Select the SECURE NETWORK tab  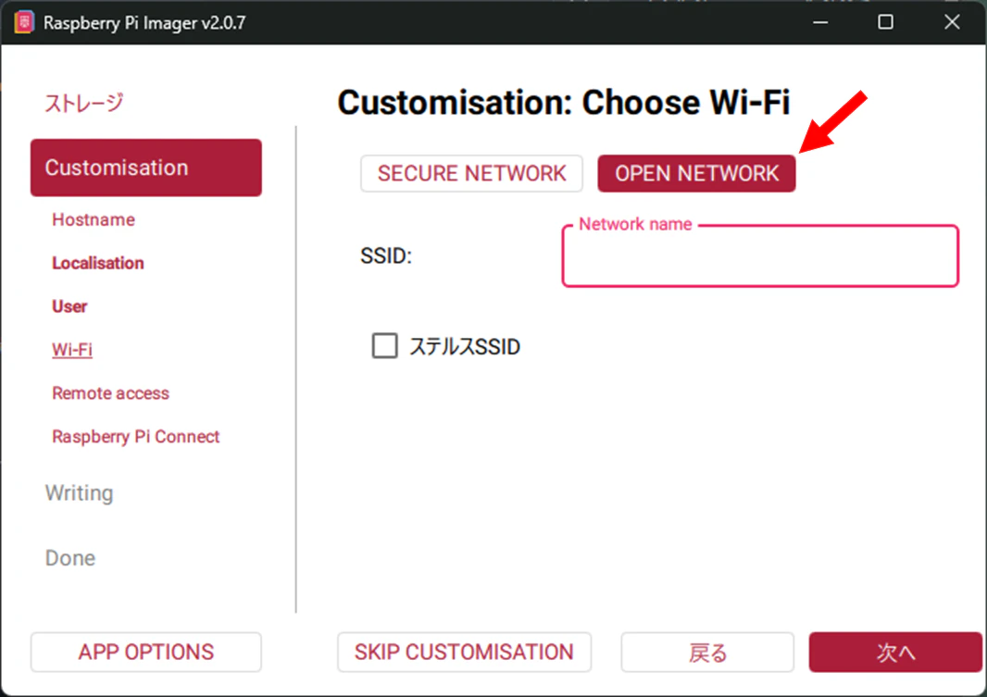pos(471,174)
